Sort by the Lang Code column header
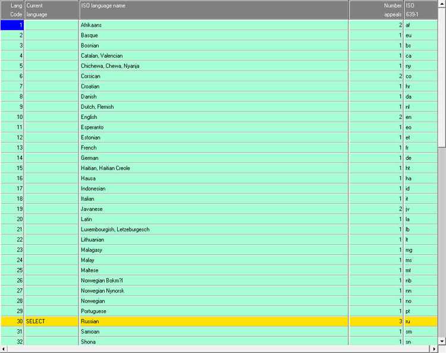This screenshot has width=446, height=353. (12, 10)
